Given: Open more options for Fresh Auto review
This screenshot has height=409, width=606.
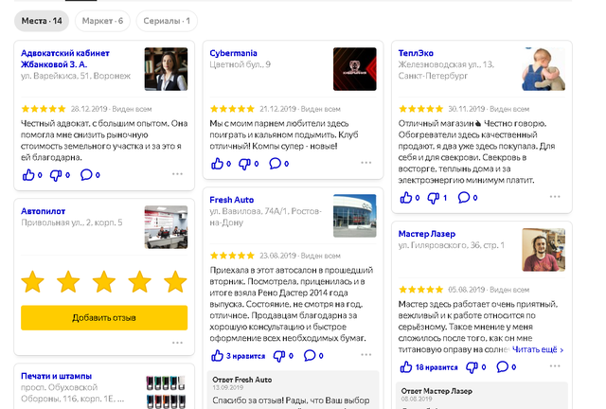Looking at the screenshot, I should coord(366,354).
